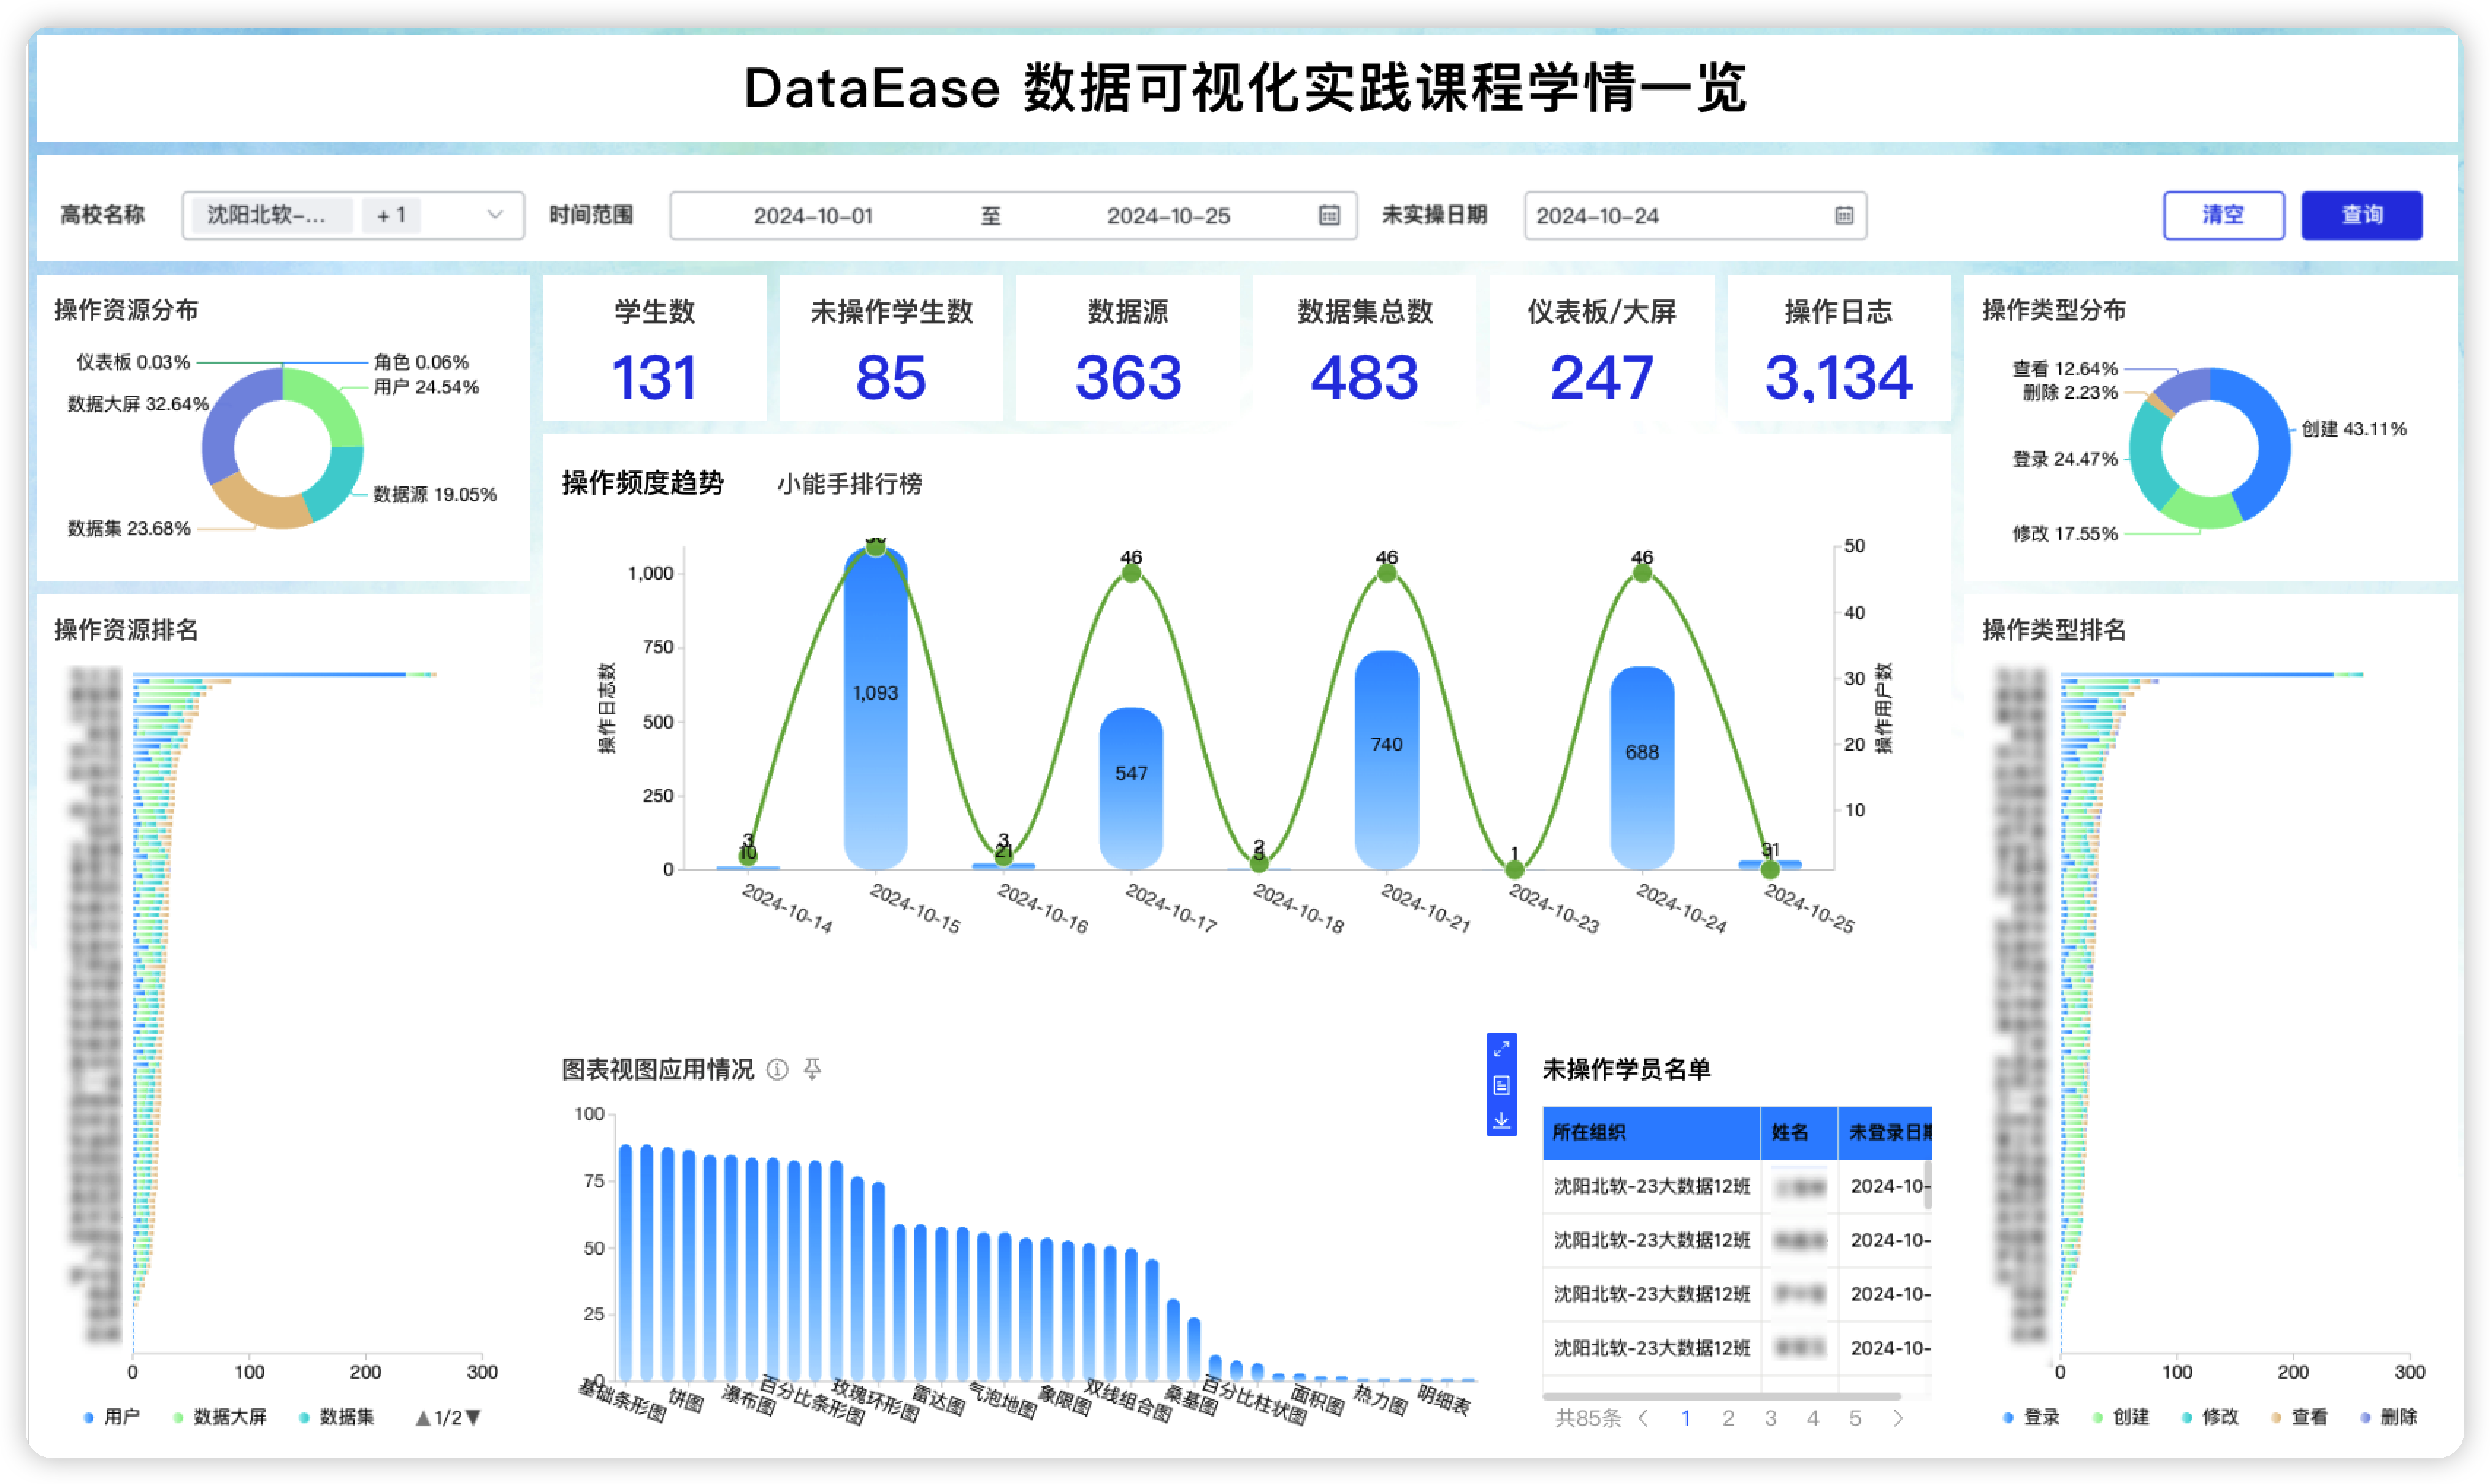The image size is (2490, 1484).
Task: Click the start date 2024-10-01 field
Action: click(813, 216)
